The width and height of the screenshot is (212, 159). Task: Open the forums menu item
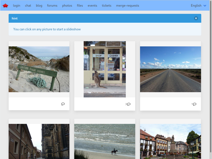coord(52,5)
